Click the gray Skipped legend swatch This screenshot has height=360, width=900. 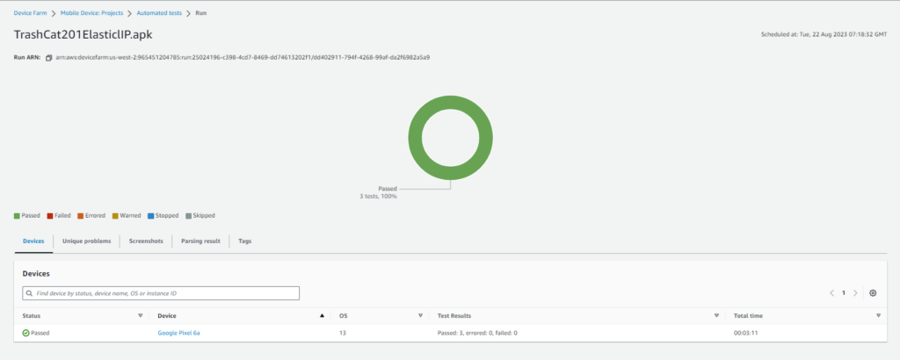(x=188, y=216)
